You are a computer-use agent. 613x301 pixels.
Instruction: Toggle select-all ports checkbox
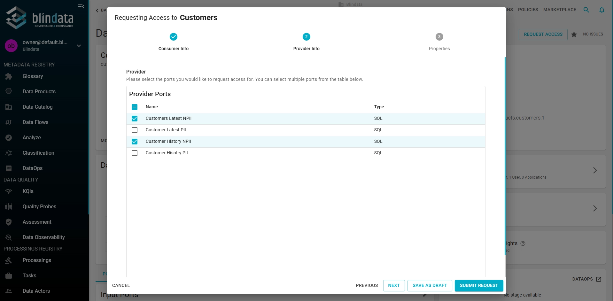coord(135,107)
